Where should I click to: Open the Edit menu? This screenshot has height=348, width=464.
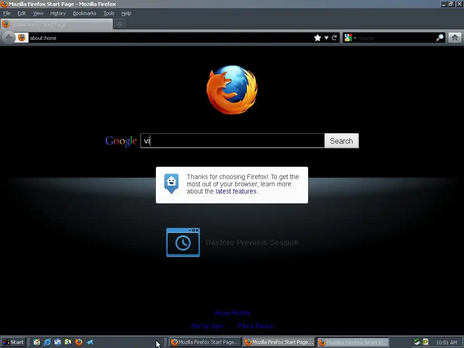click(22, 13)
